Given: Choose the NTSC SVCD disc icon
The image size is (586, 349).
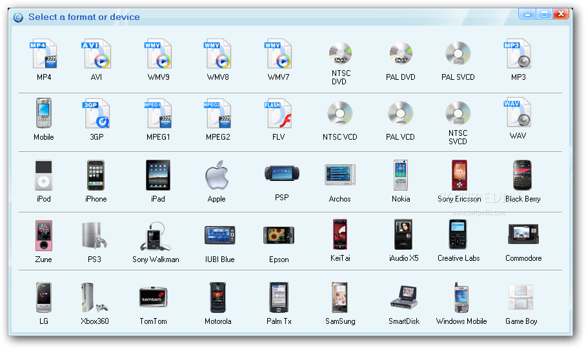Looking at the screenshot, I should coord(458,113).
